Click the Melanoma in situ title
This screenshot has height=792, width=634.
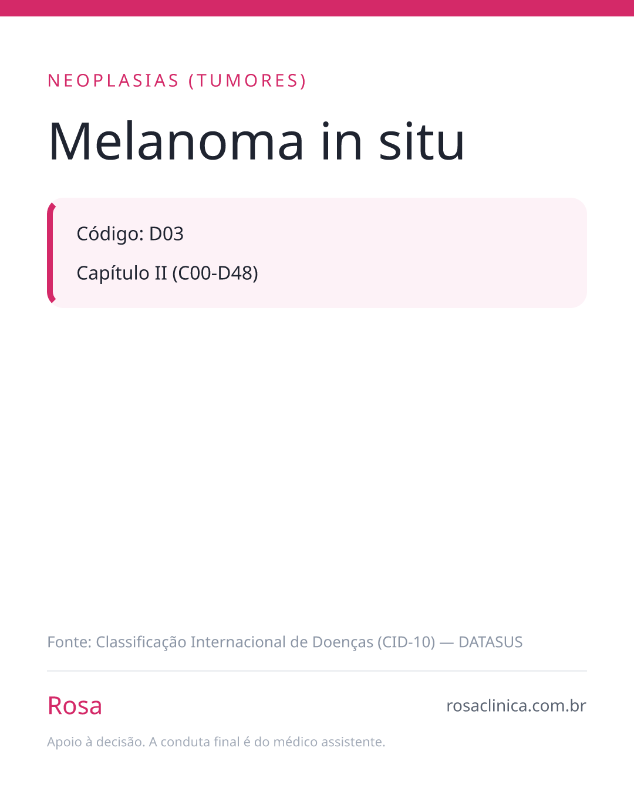pyautogui.click(x=257, y=141)
